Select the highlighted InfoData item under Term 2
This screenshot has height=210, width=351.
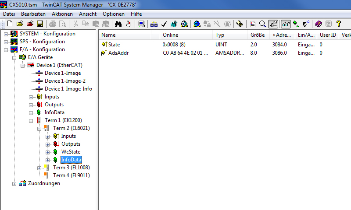pyautogui.click(x=71, y=160)
